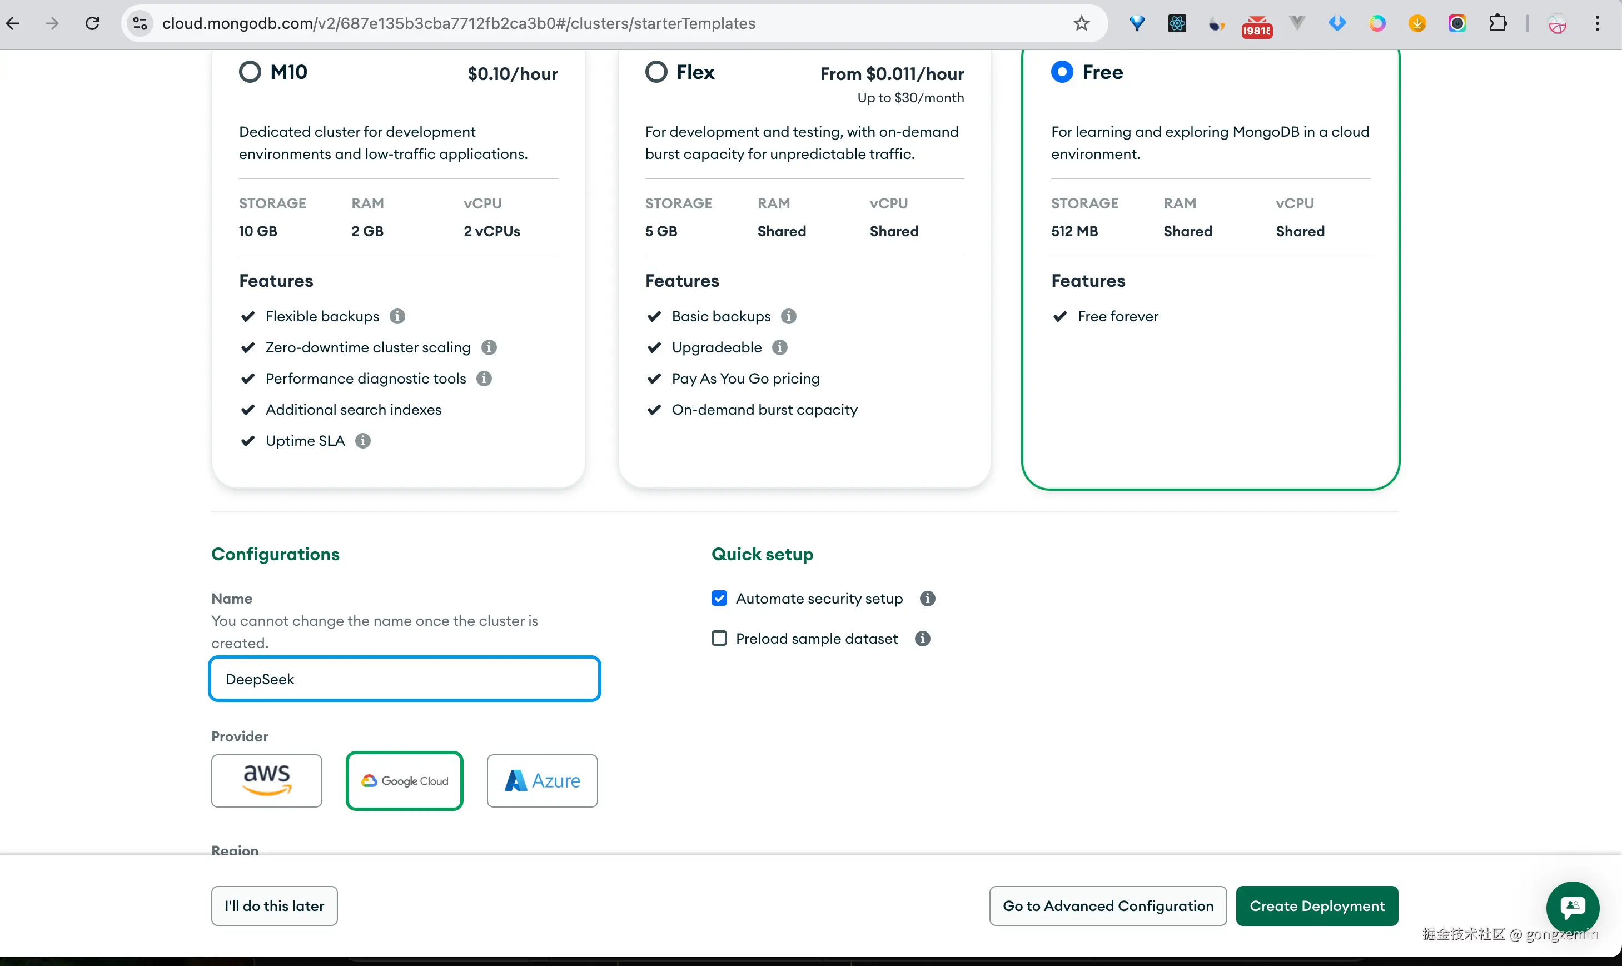
Task: Uncheck Automate security setup
Action: click(x=719, y=599)
